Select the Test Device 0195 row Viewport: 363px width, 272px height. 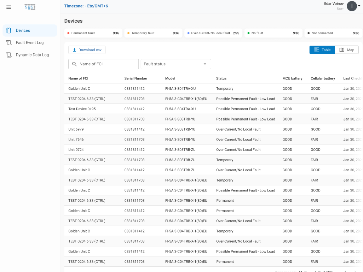click(x=213, y=109)
